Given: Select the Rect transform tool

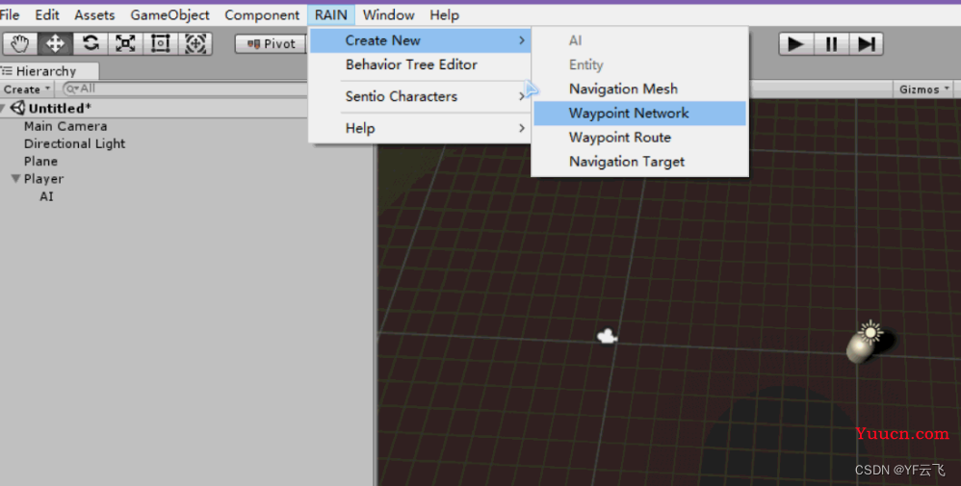Looking at the screenshot, I should [x=161, y=43].
